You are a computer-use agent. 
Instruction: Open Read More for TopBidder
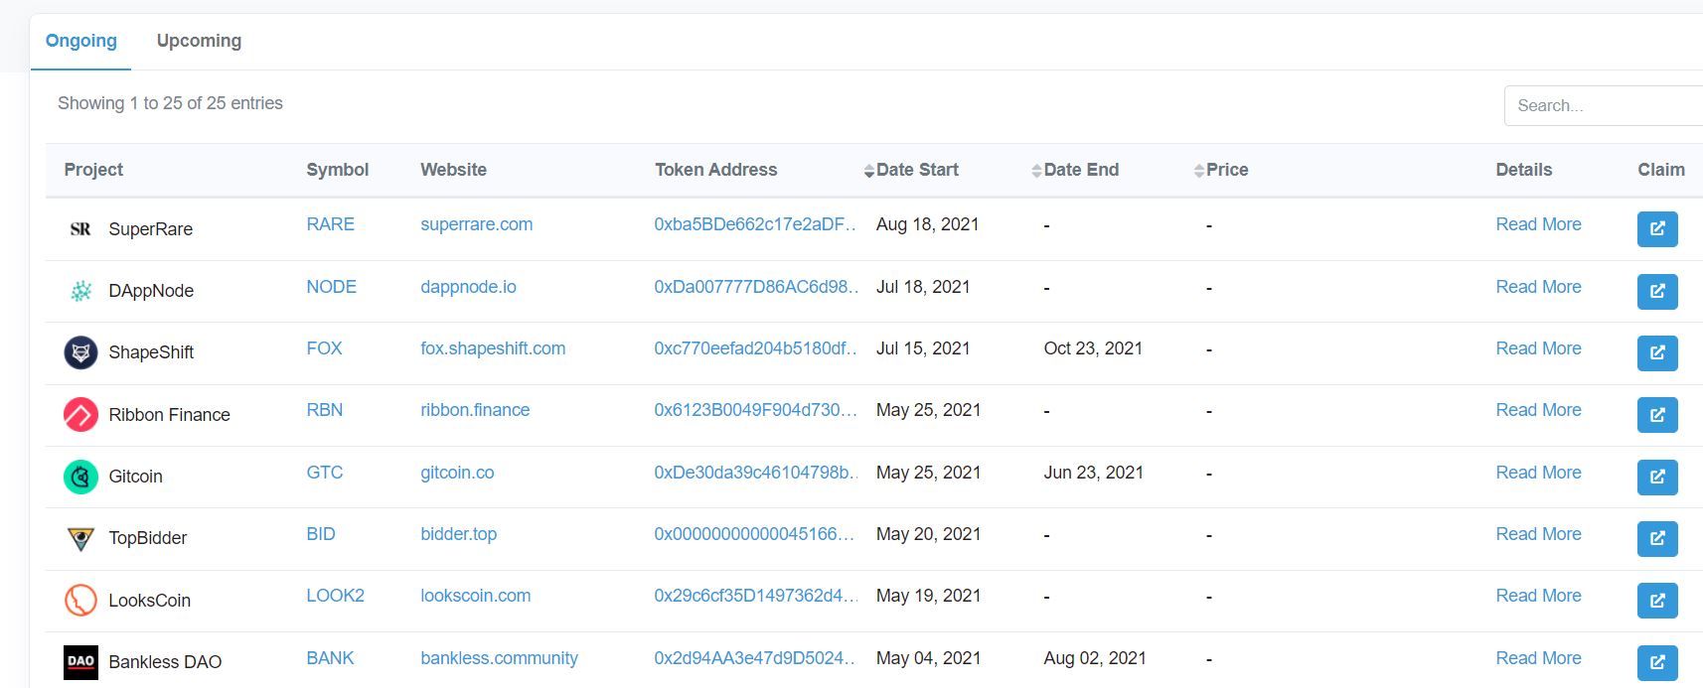click(1538, 534)
